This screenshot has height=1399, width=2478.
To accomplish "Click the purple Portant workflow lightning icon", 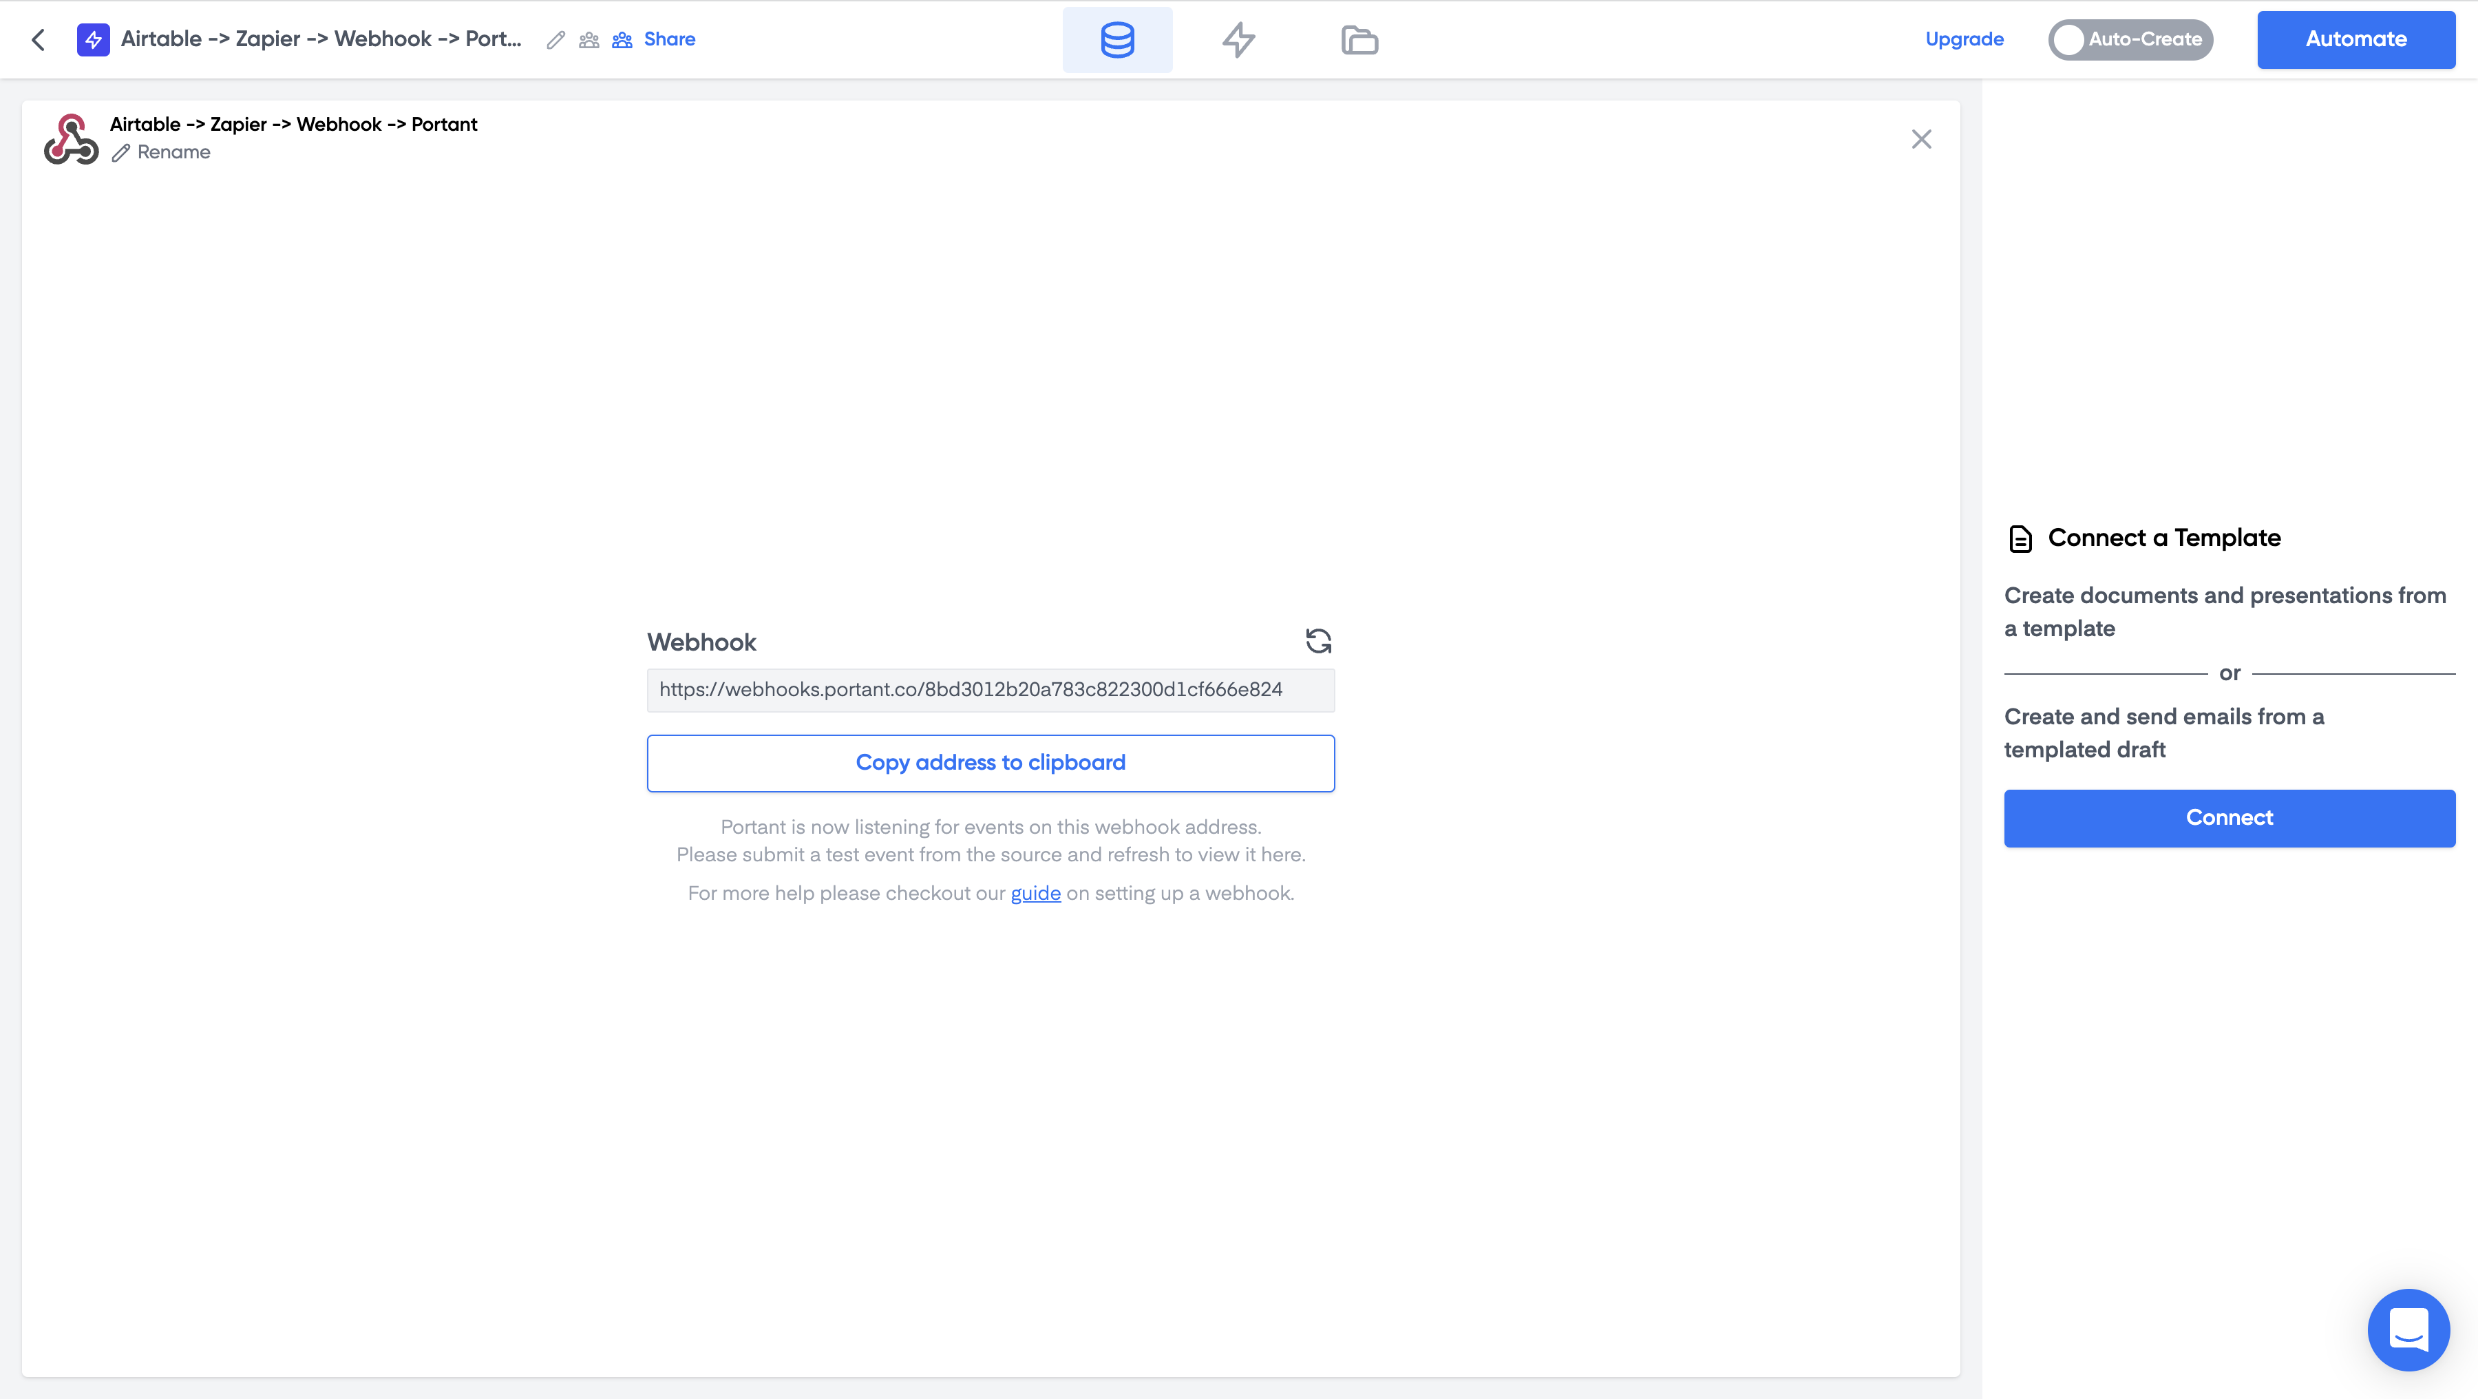I will (x=94, y=39).
